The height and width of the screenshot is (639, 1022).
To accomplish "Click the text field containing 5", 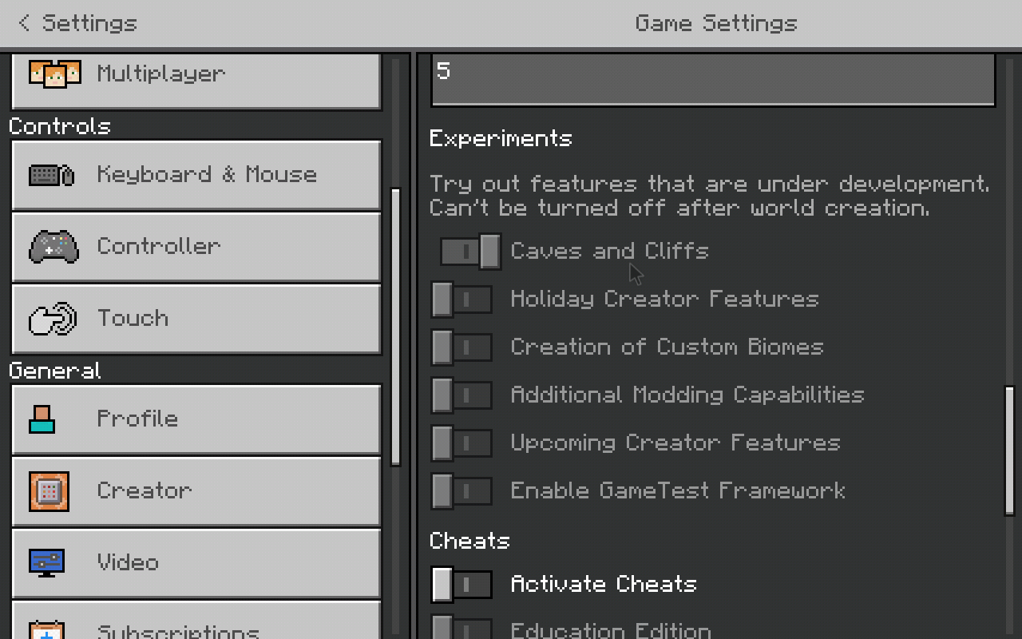I will click(713, 78).
